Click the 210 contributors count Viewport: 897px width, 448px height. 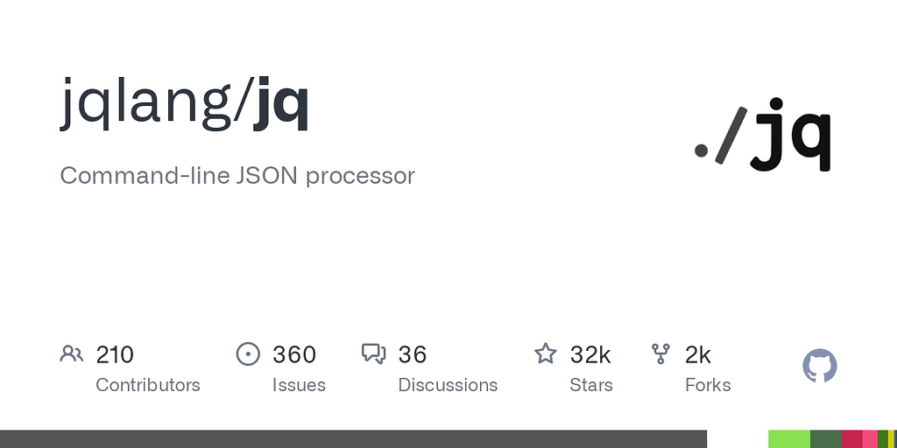coord(115,354)
